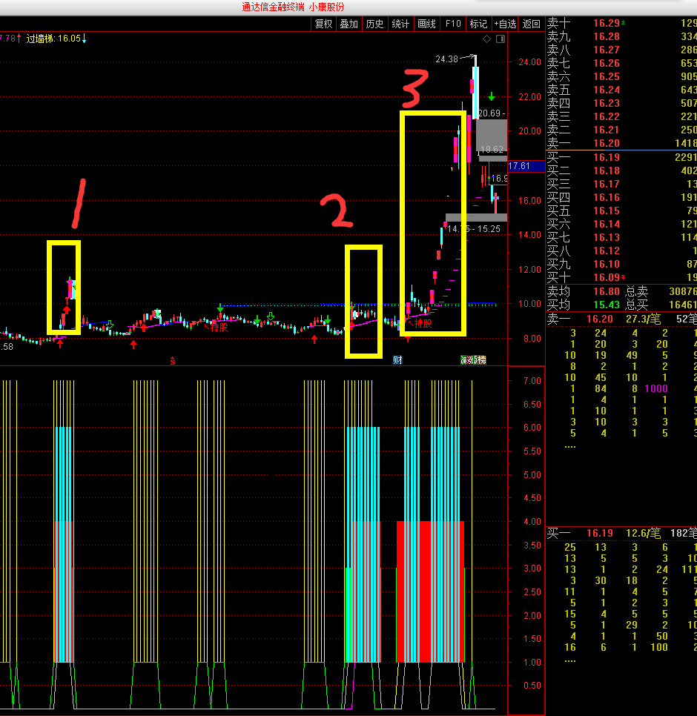Toggle the side panel layout icon
Viewport: 697px width, 716px height.
pyautogui.click(x=501, y=39)
